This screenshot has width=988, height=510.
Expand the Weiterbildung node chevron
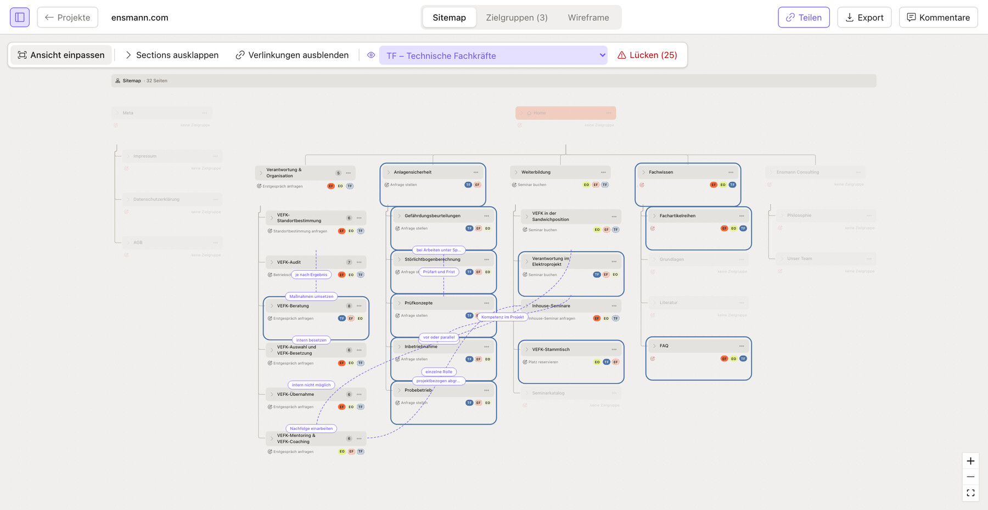tap(516, 172)
